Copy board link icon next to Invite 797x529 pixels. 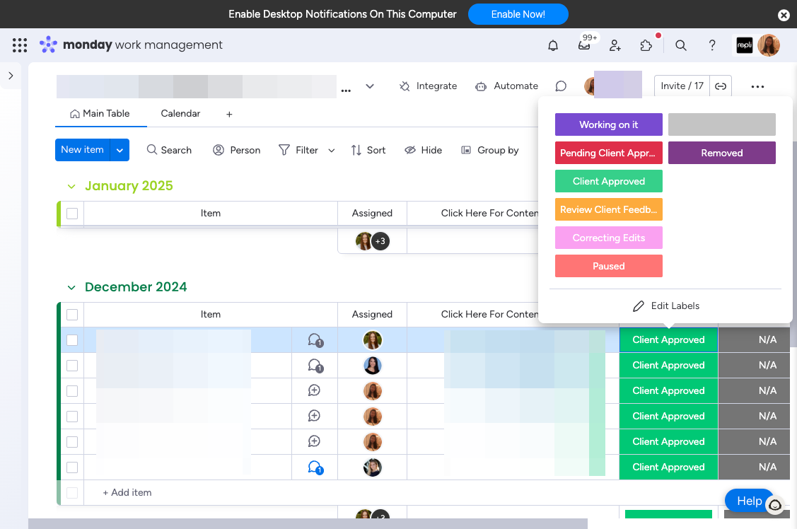coord(721,86)
